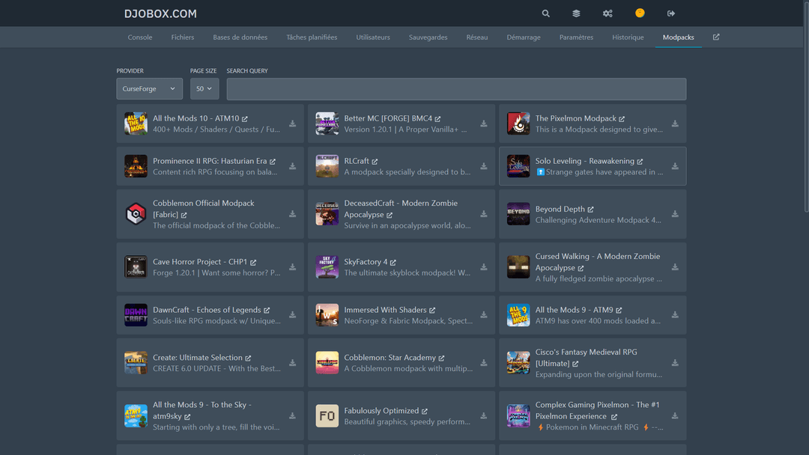Open external link icon beside RLCraft title
Viewport: 809px width, 455px height.
[375, 162]
